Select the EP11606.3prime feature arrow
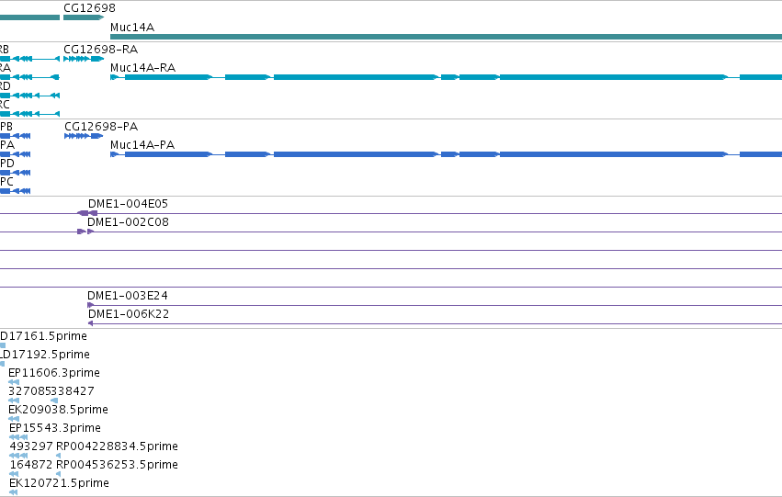Viewport: 782px width, 497px height. tap(14, 382)
